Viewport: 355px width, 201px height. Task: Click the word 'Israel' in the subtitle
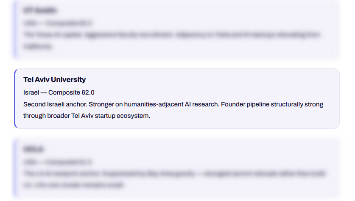pyautogui.click(x=31, y=92)
